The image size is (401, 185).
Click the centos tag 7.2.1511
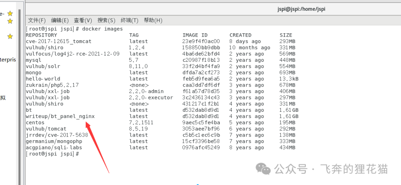point(141,122)
